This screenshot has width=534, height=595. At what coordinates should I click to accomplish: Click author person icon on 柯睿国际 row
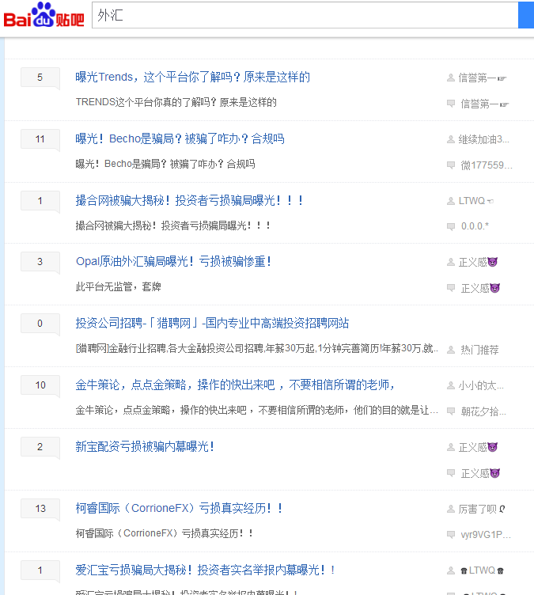coord(451,509)
